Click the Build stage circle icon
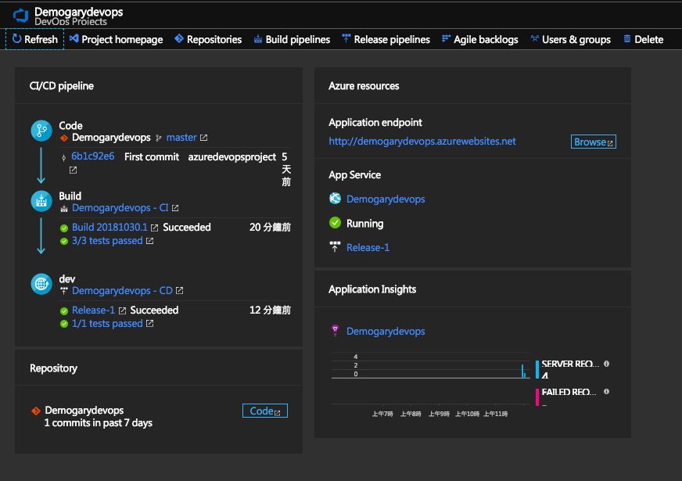This screenshot has height=481, width=682. [x=41, y=201]
